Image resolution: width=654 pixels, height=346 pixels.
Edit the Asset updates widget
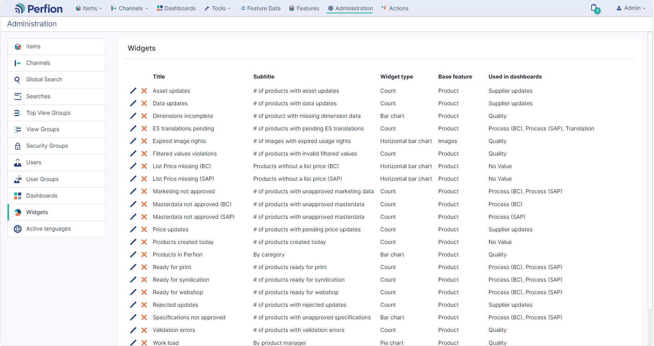coord(133,91)
